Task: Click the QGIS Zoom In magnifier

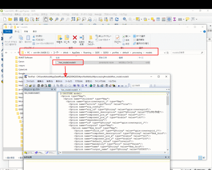Action: tap(57, 19)
